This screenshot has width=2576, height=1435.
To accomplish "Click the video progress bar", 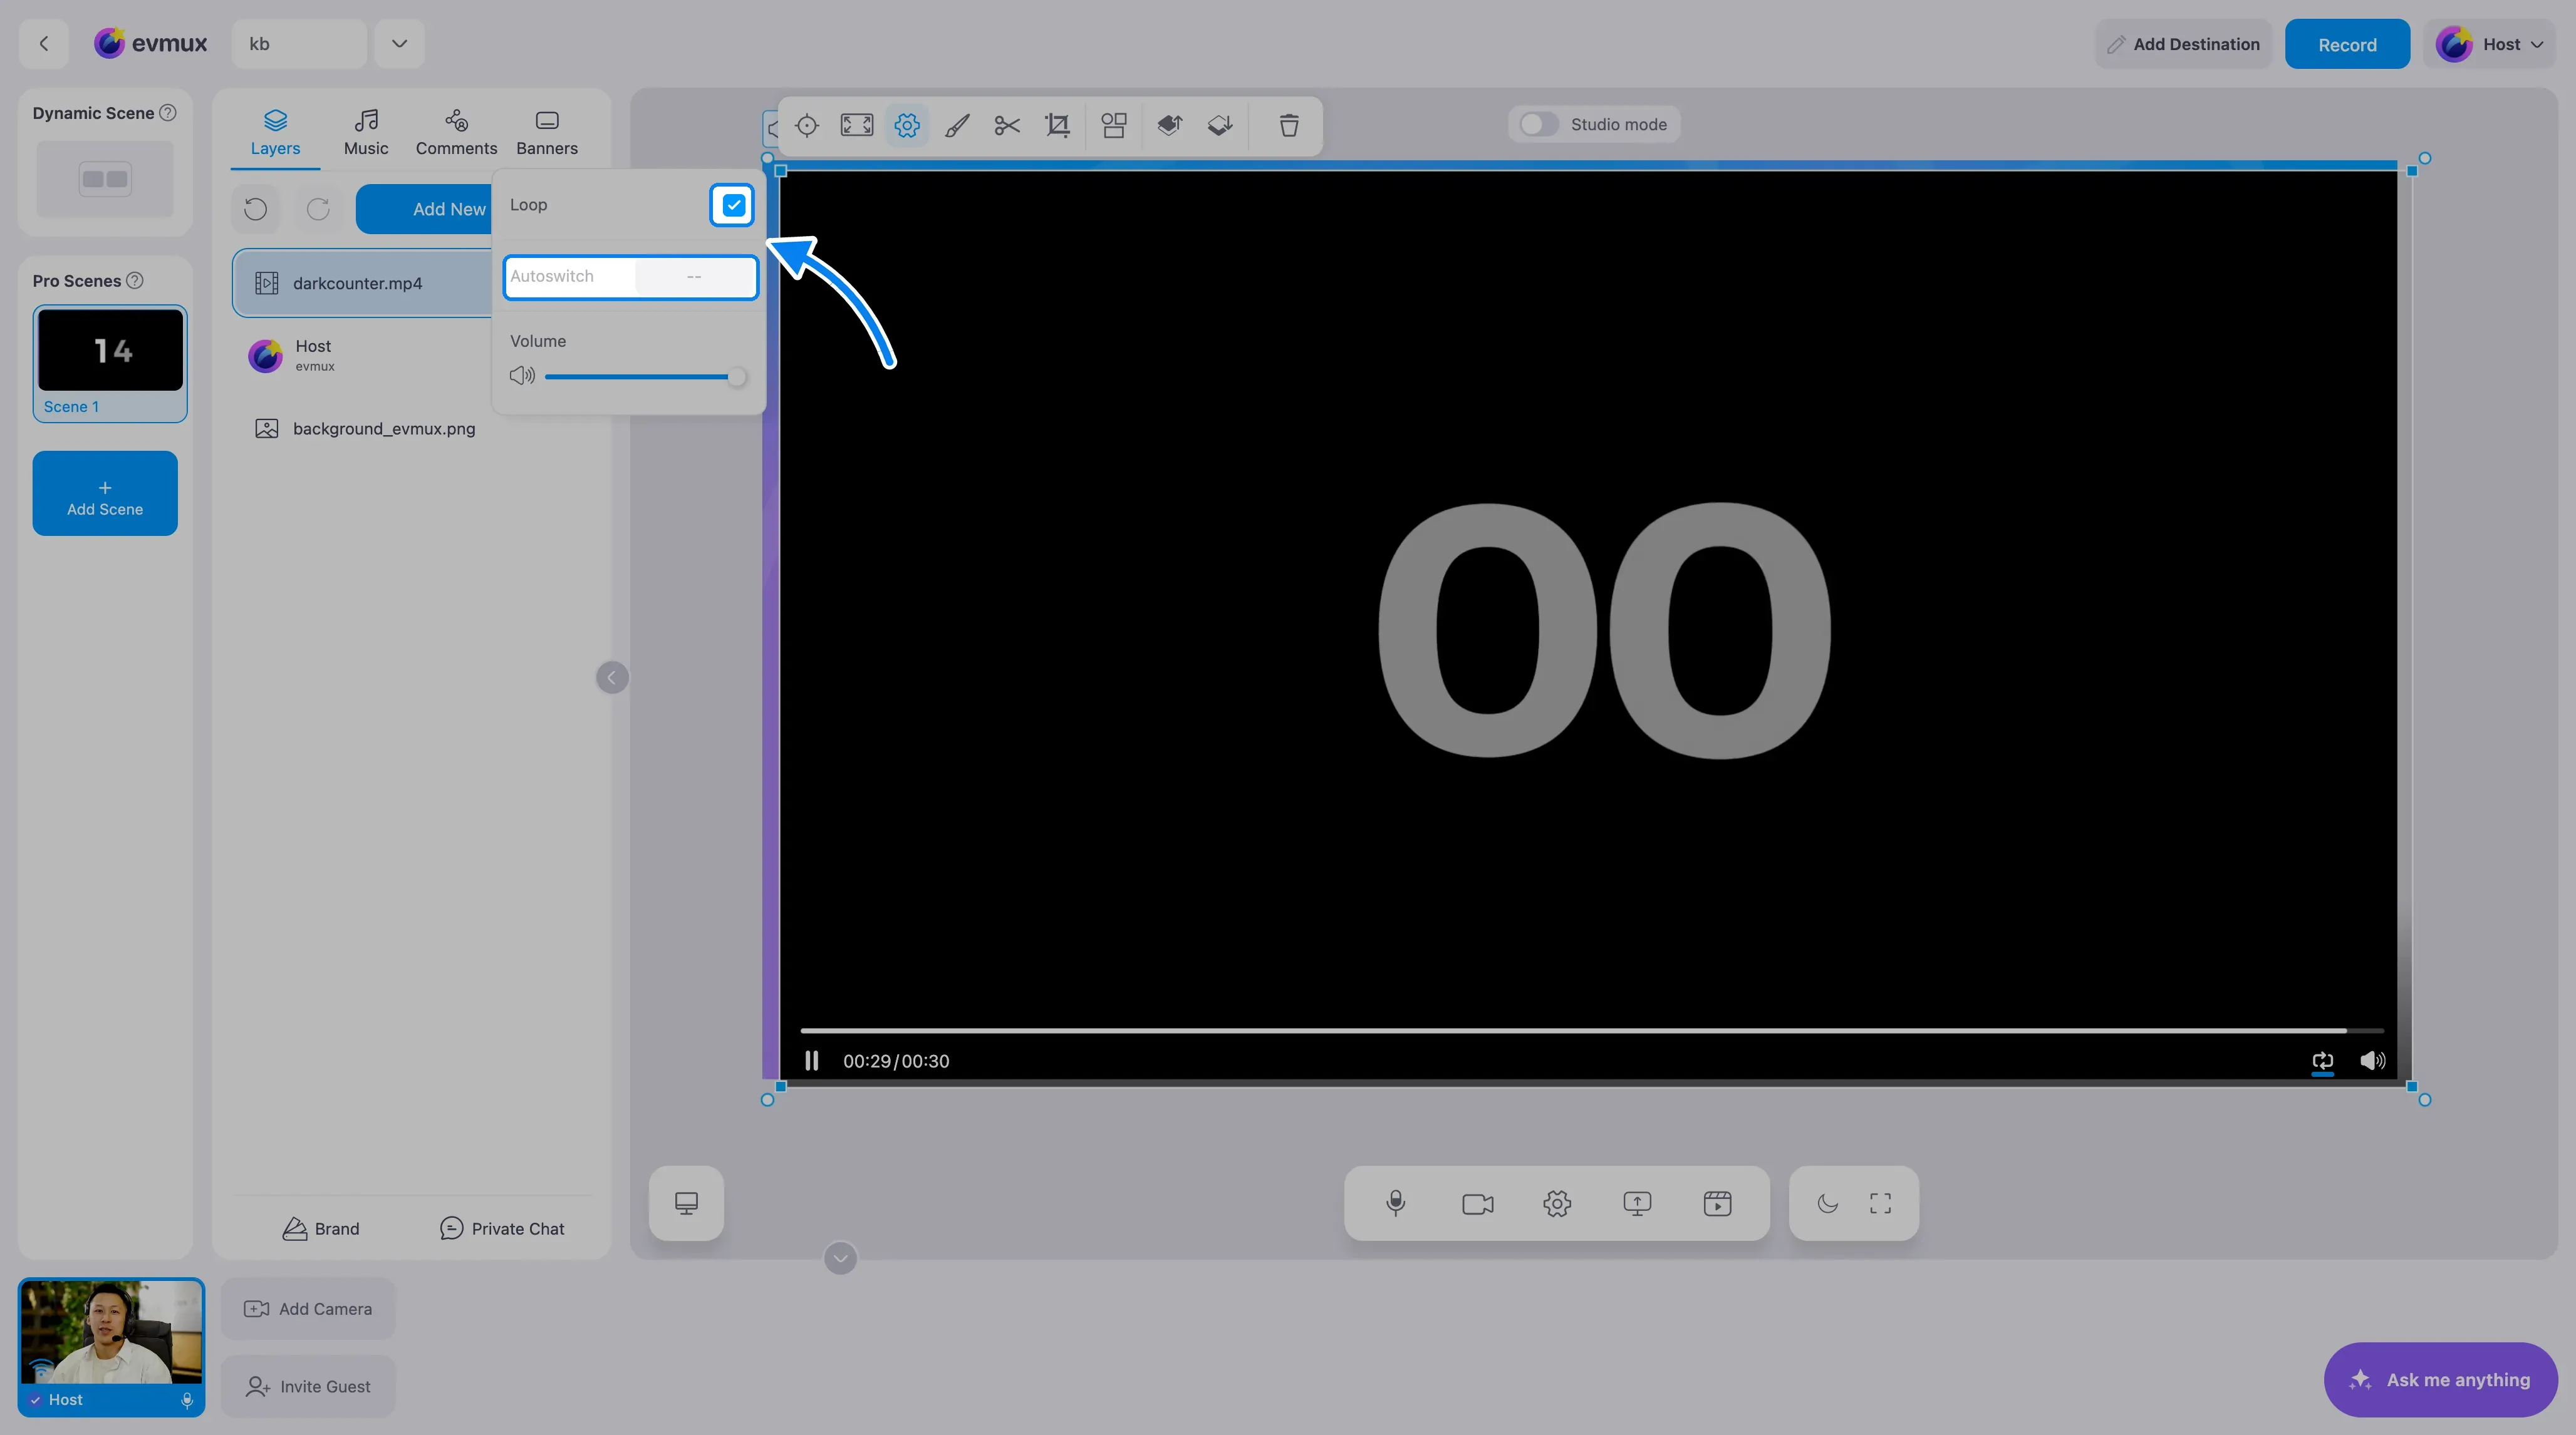I will (x=1592, y=1031).
